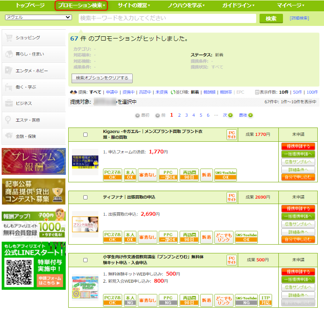The height and width of the screenshot is (309, 324).
Task: Tick the checkbox for Kigaeru promotion
Action: [x=85, y=135]
